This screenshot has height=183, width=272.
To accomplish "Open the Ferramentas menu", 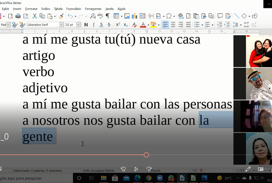I will pyautogui.click(x=93, y=9).
